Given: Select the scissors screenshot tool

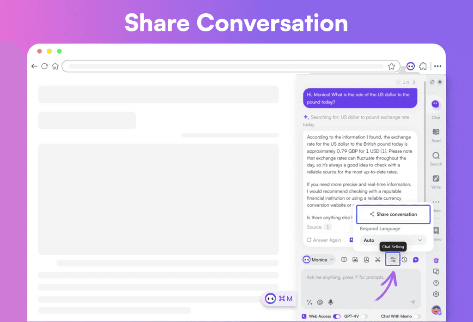Looking at the screenshot, I should tap(378, 260).
